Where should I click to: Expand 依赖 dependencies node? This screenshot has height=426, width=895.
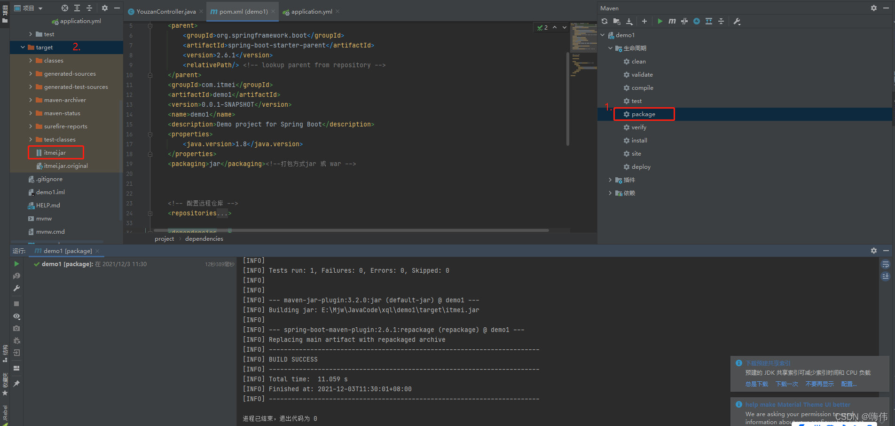611,193
